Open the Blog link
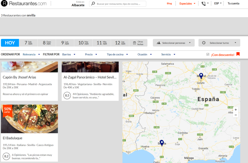This screenshot has width=248, height=163. pos(169,4)
